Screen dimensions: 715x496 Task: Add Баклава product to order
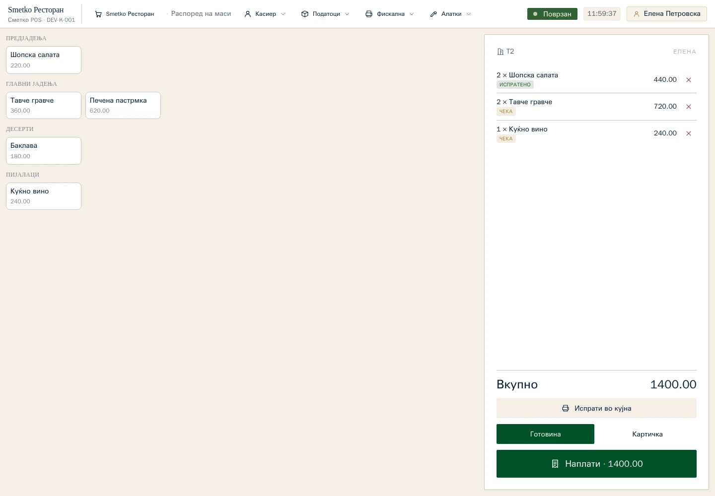click(x=44, y=151)
